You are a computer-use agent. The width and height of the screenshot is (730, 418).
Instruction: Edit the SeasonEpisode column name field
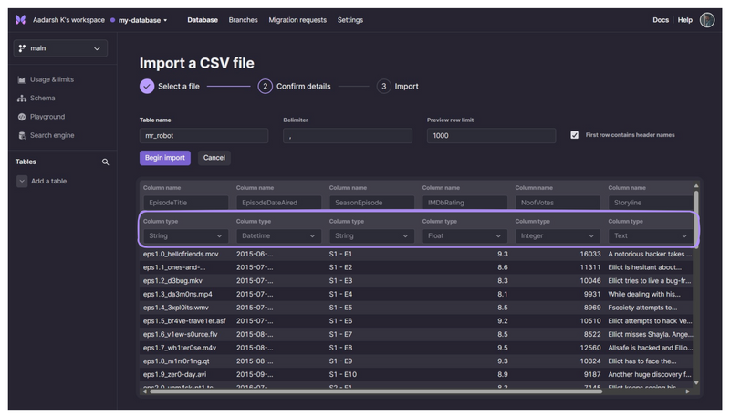371,203
